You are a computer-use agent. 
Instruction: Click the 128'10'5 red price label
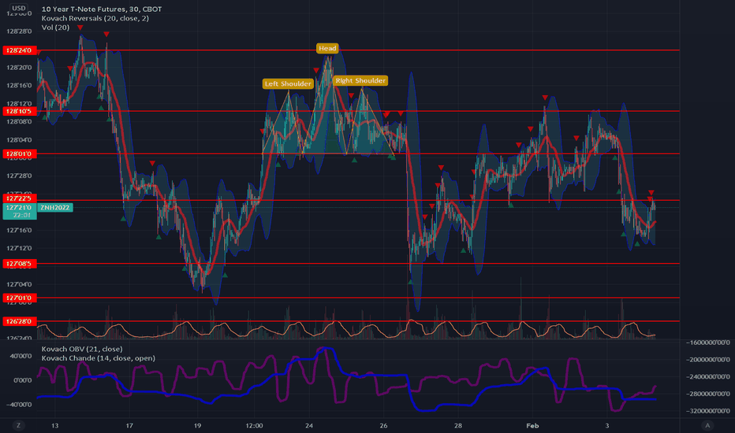[19, 111]
